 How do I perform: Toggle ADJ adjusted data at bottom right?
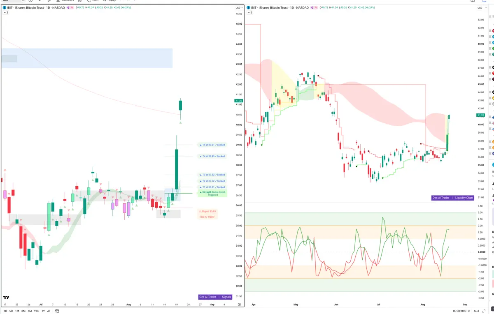tap(476, 311)
